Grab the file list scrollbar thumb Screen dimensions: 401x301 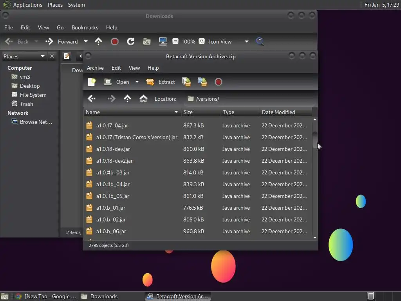pos(315,140)
